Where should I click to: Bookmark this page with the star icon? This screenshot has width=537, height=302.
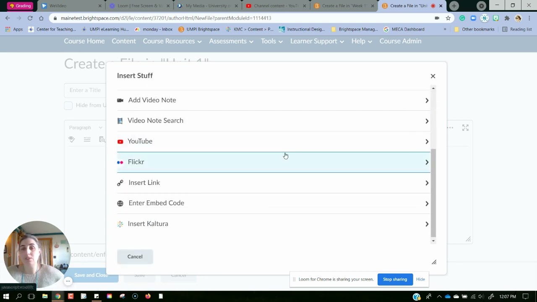(448, 18)
